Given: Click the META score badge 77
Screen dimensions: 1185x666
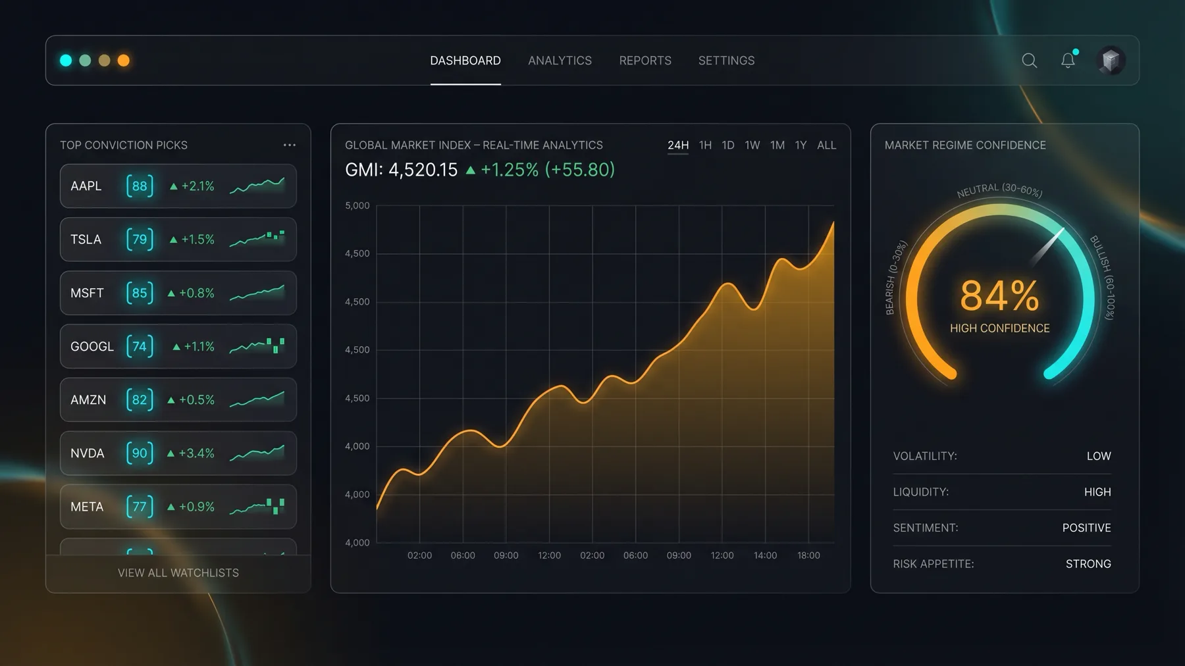Looking at the screenshot, I should click(x=140, y=507).
